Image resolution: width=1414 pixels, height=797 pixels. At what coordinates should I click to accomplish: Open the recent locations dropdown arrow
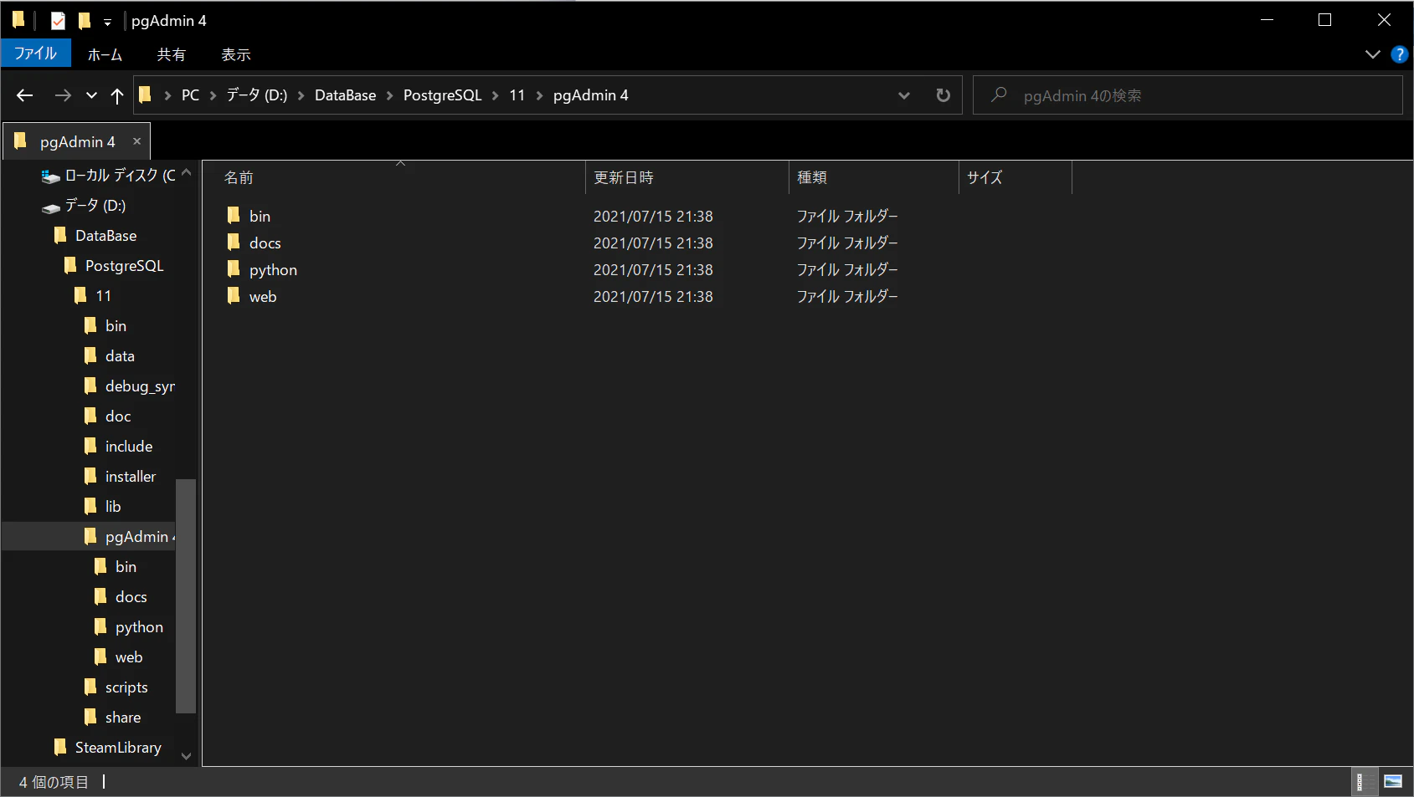[91, 95]
